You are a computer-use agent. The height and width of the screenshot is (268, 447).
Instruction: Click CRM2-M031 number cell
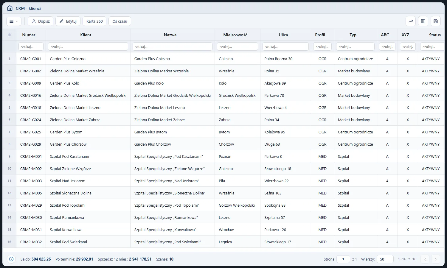pos(31,230)
